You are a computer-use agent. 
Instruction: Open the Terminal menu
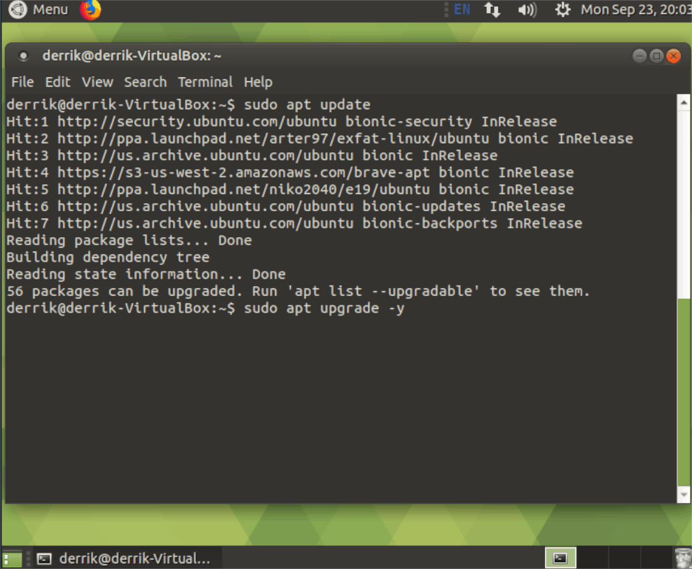pos(205,82)
